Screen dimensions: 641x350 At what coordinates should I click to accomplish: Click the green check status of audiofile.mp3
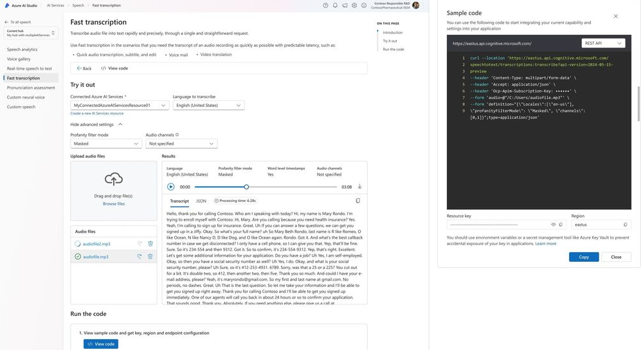[x=78, y=256]
